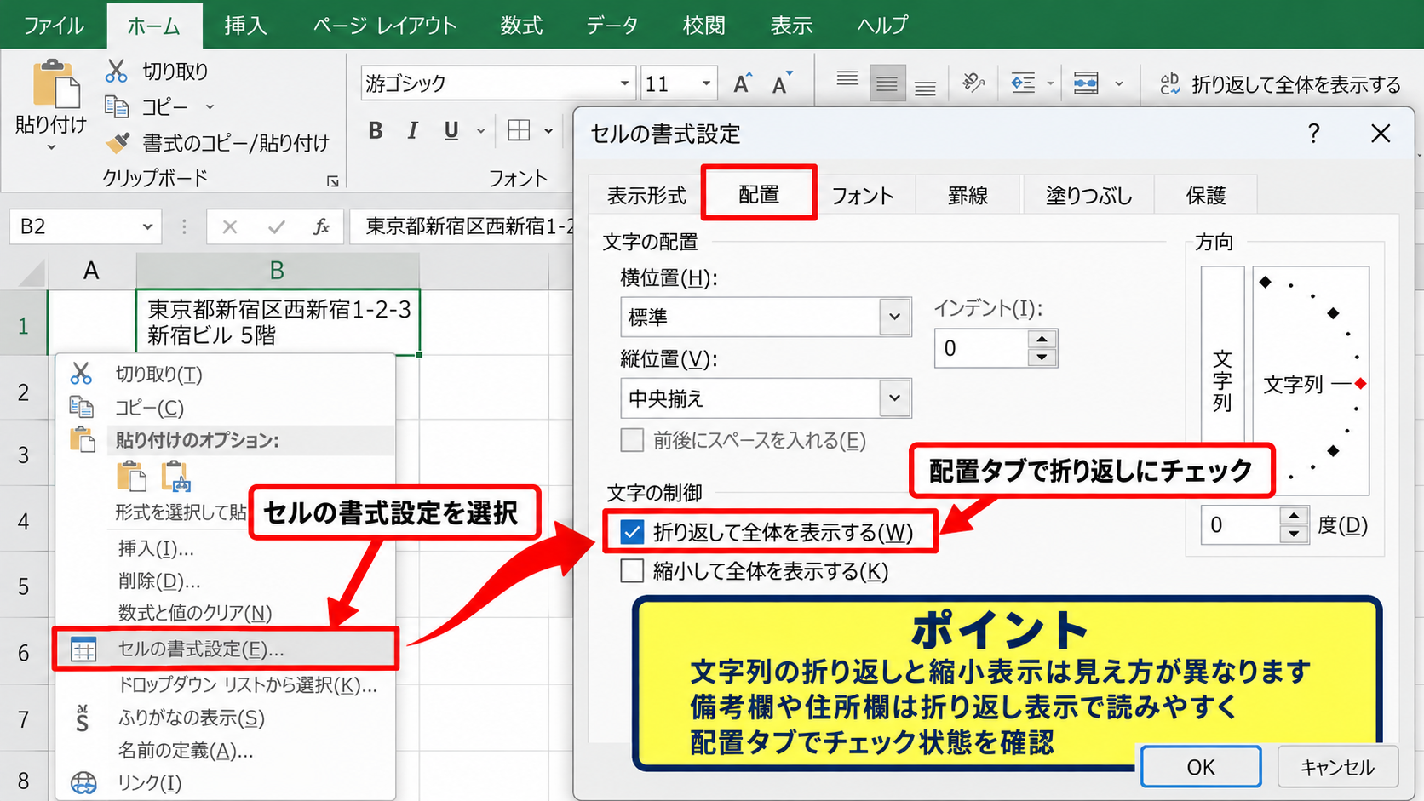The image size is (1424, 801).
Task: Open the ファイル ribbon tab
Action: coord(54,26)
